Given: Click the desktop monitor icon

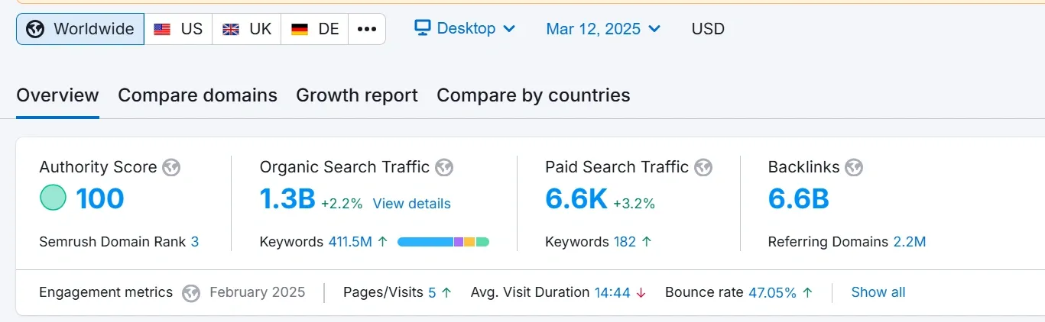Looking at the screenshot, I should point(422,28).
